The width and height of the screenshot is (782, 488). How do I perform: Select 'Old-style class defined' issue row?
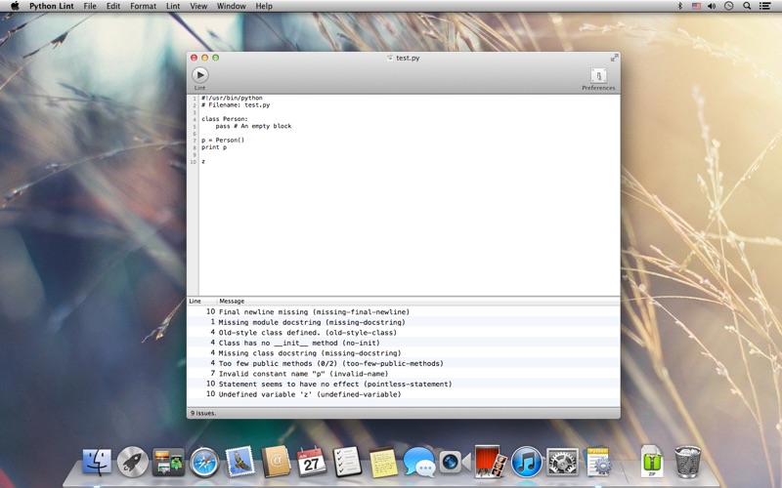click(404, 333)
